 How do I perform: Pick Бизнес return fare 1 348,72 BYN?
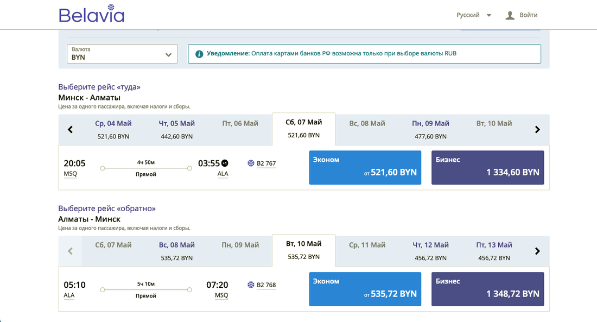tap(487, 289)
